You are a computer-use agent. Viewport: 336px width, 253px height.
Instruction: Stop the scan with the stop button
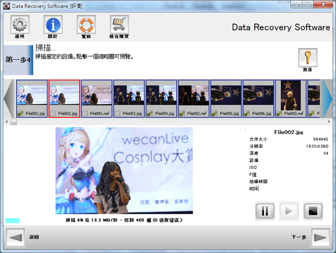pos(313,211)
